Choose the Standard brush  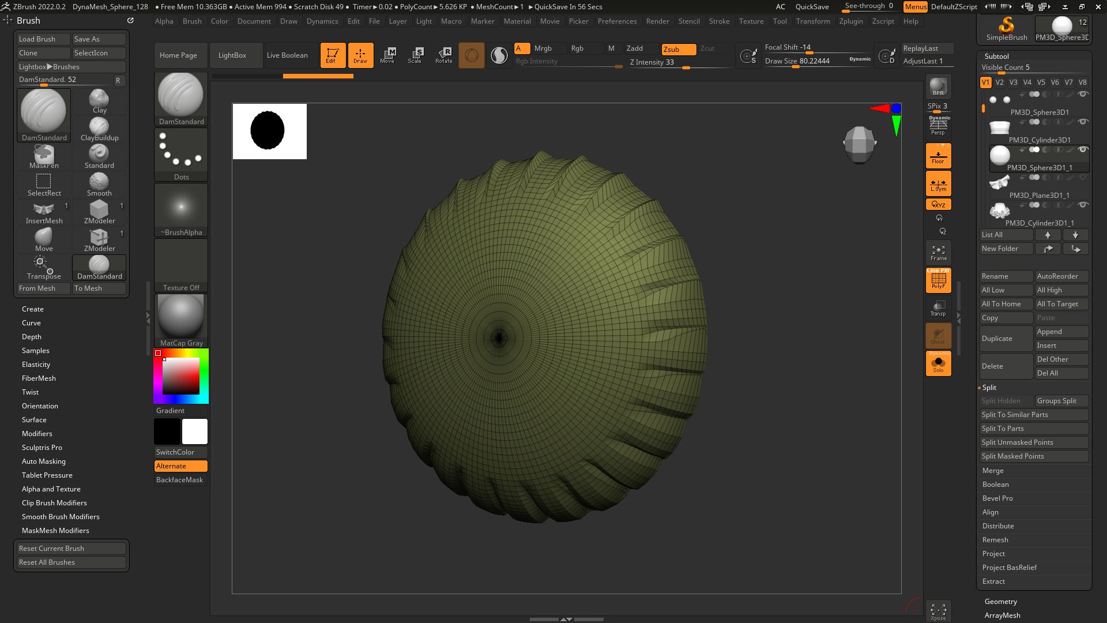tap(99, 156)
